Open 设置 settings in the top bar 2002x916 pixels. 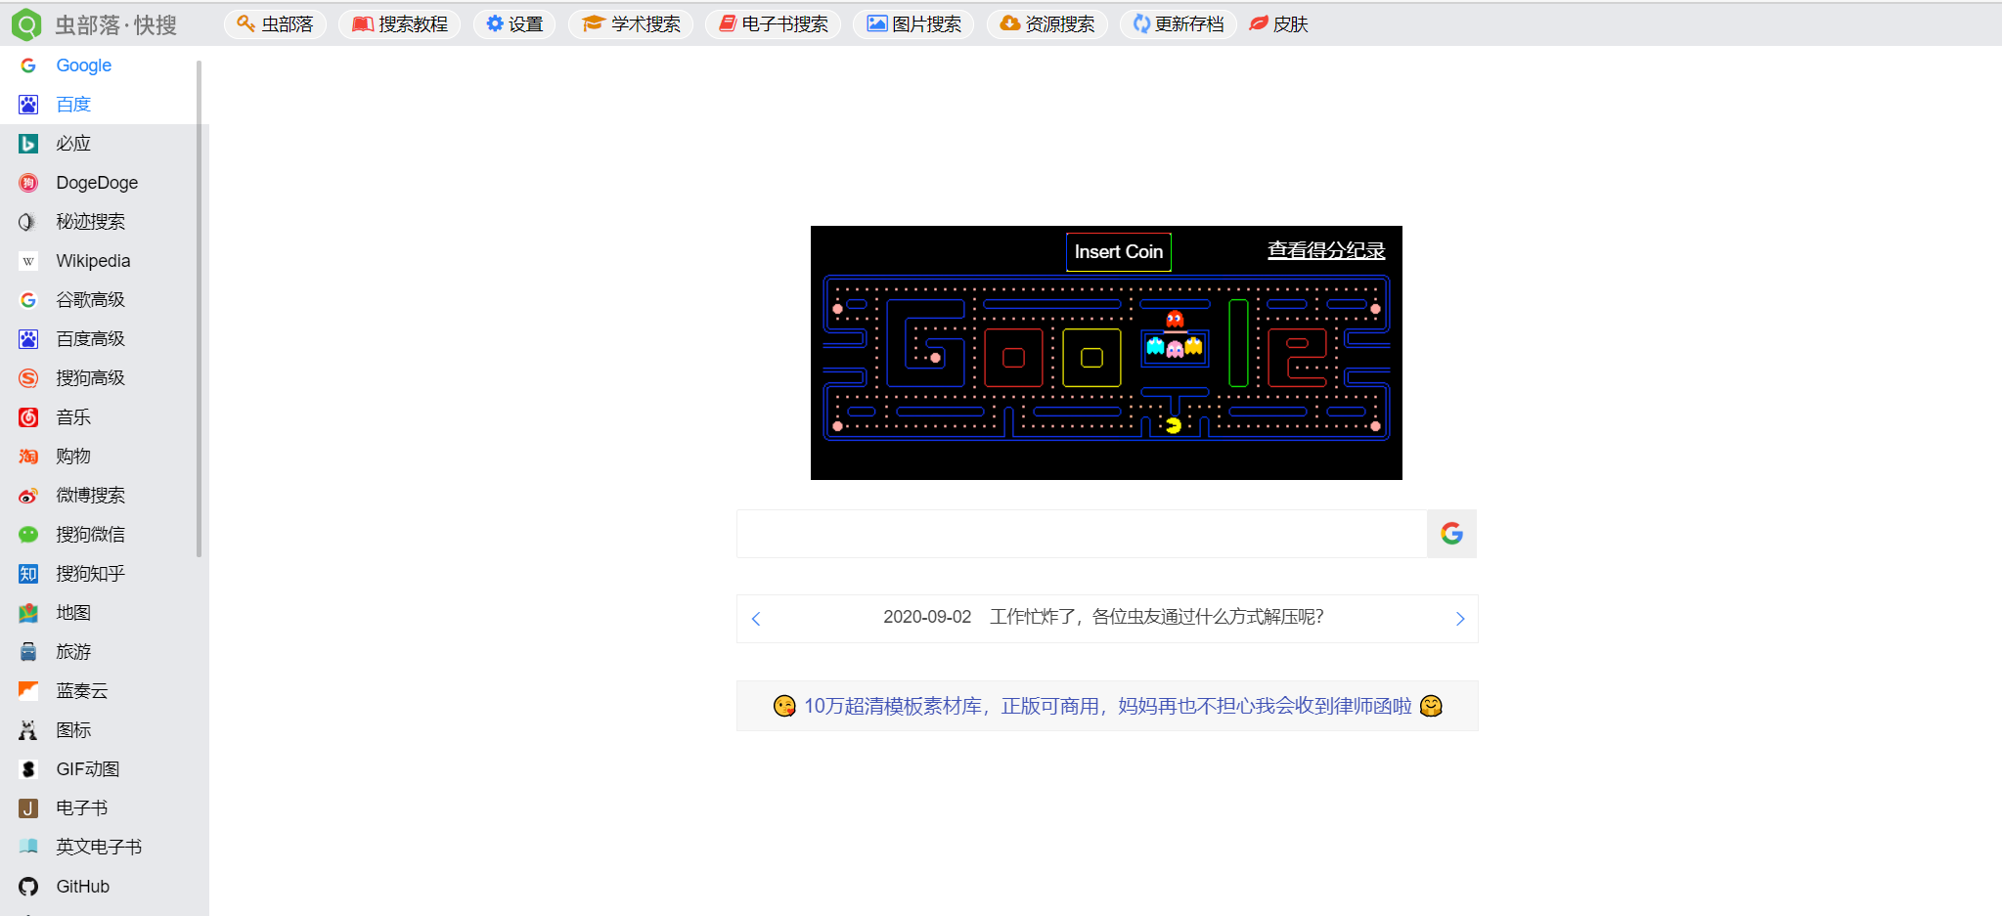coord(514,24)
